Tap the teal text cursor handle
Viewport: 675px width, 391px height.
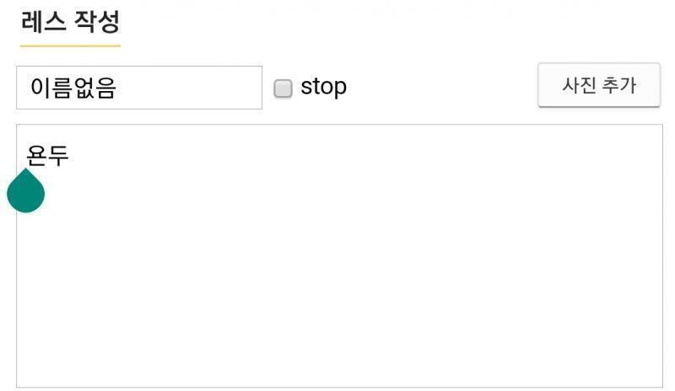[x=26, y=191]
